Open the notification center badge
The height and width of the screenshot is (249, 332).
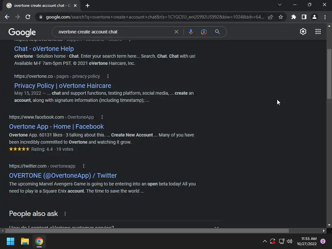pos(323,241)
